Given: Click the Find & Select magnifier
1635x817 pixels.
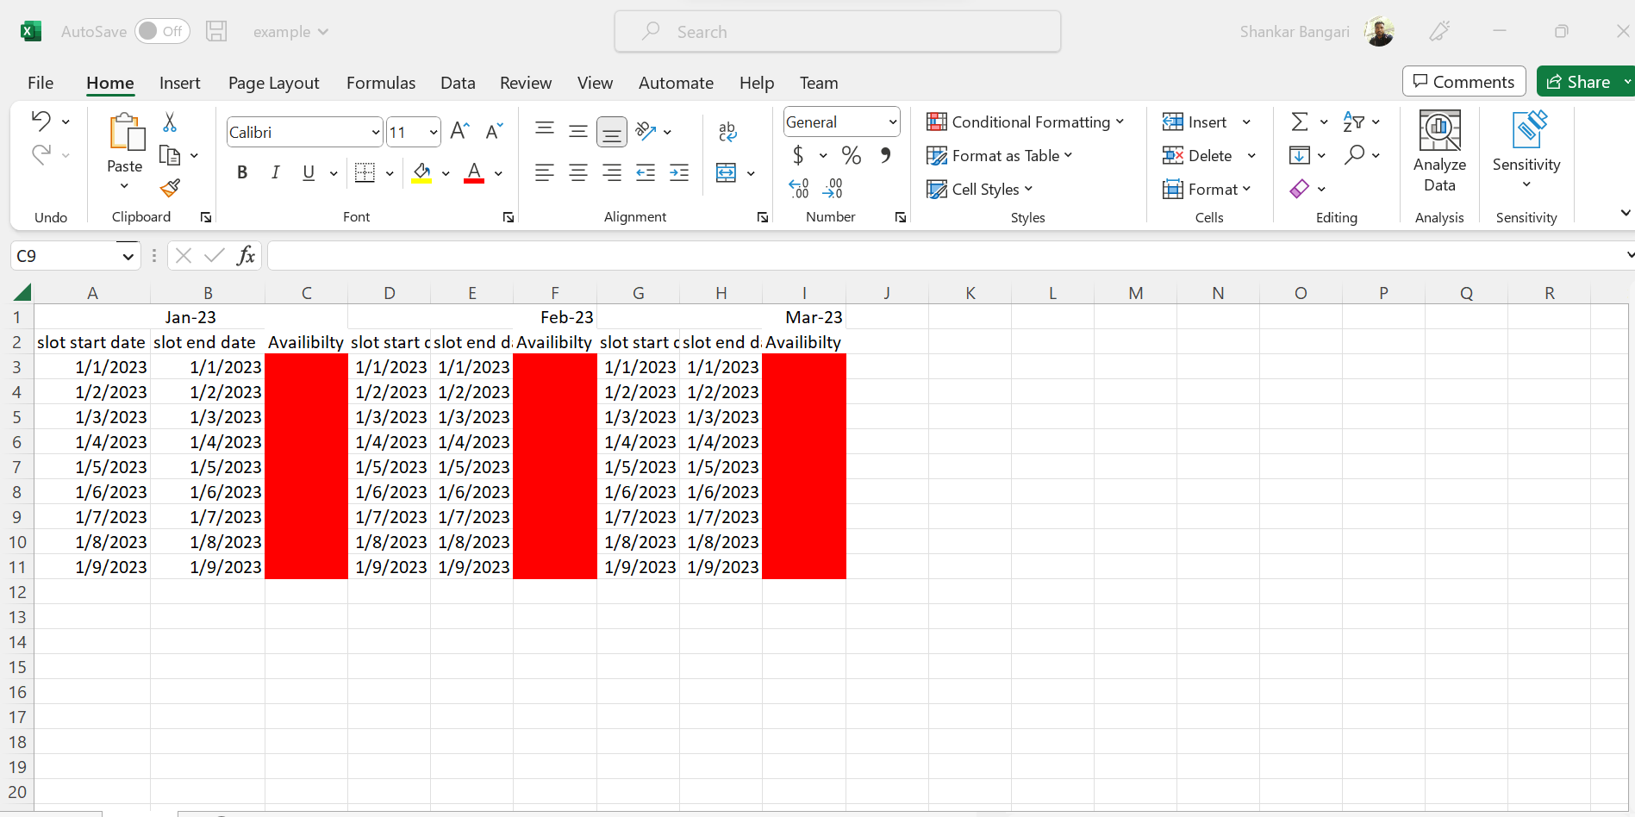Looking at the screenshot, I should (x=1355, y=155).
